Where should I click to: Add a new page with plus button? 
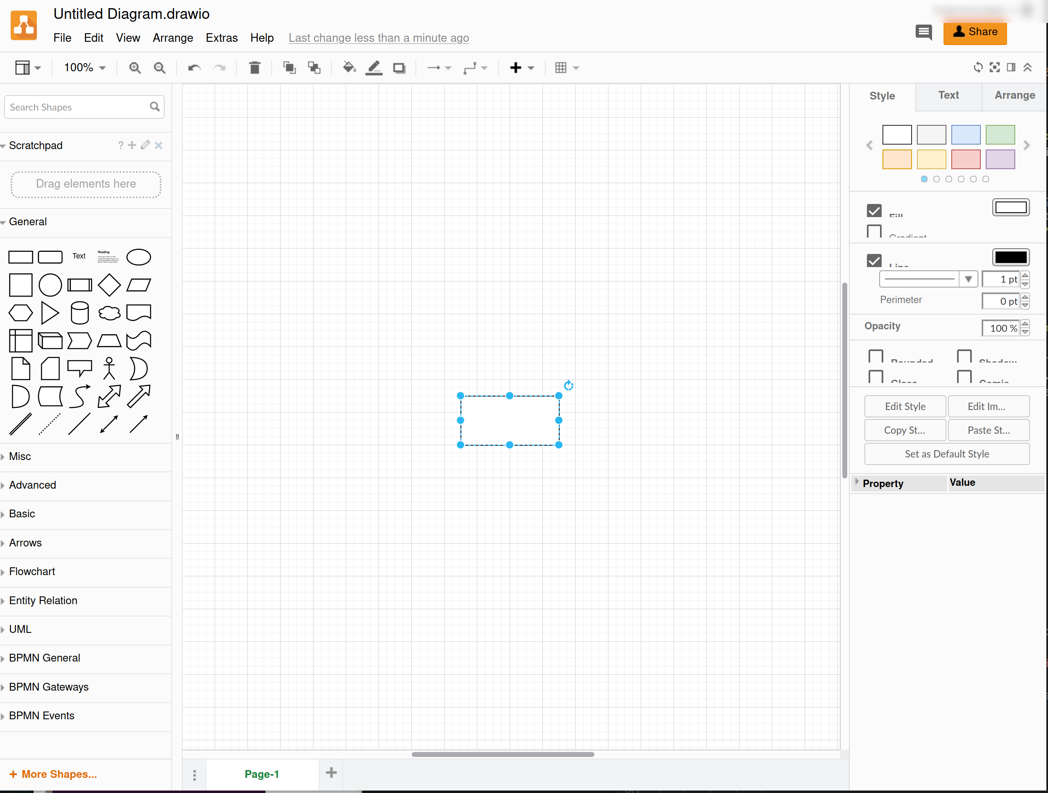click(331, 773)
